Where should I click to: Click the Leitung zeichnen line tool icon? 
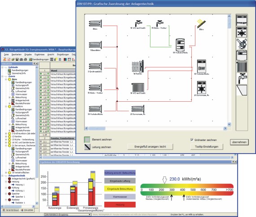[87, 147]
